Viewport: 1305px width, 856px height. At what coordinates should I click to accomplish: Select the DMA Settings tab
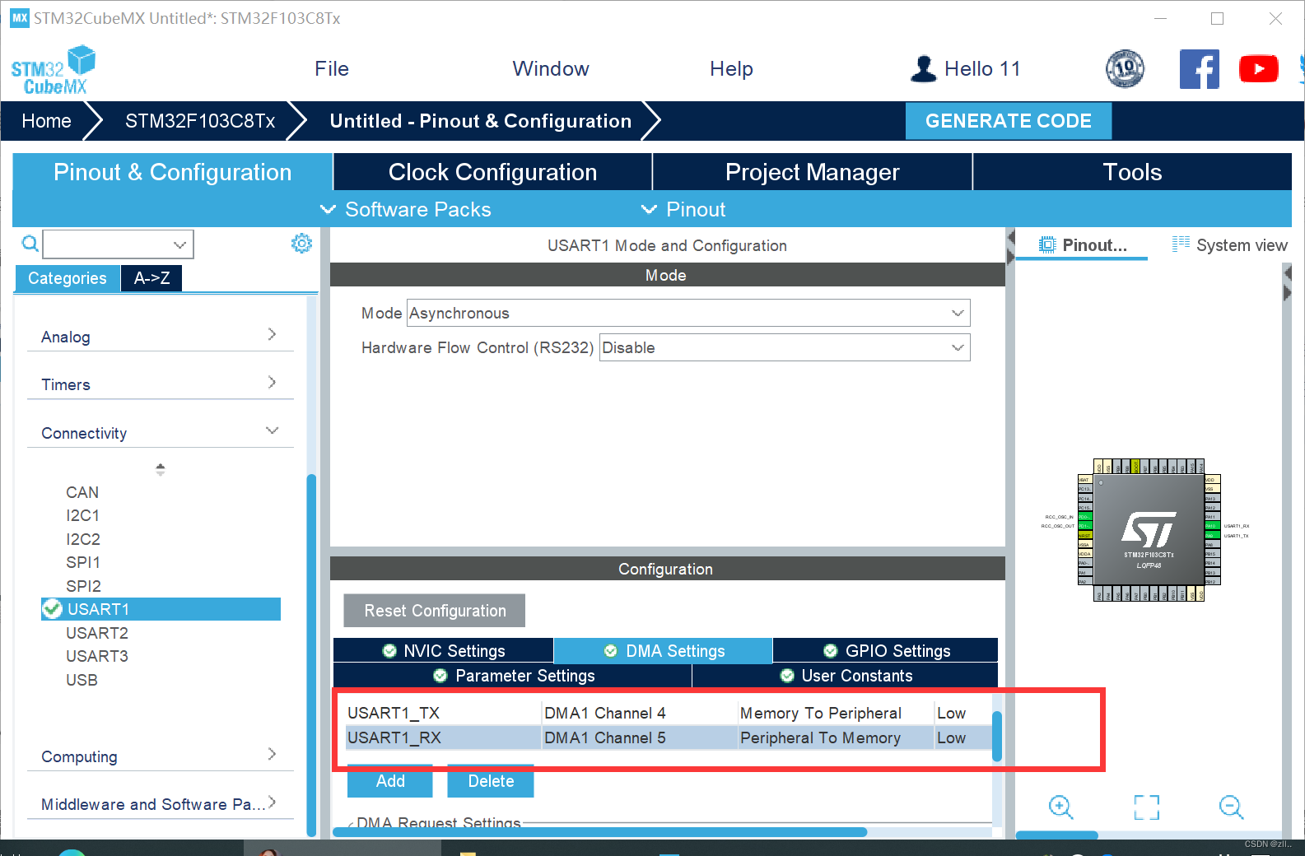[663, 650]
